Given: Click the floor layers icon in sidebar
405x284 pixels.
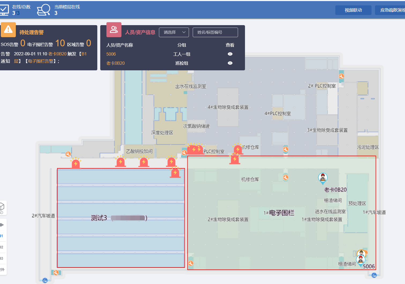Looking at the screenshot, I should [2, 225].
